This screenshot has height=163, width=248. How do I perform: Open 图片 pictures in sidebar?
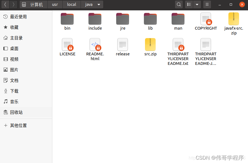tap(26, 70)
